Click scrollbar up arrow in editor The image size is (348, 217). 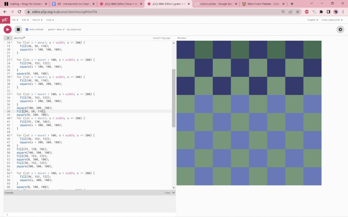tap(174, 43)
